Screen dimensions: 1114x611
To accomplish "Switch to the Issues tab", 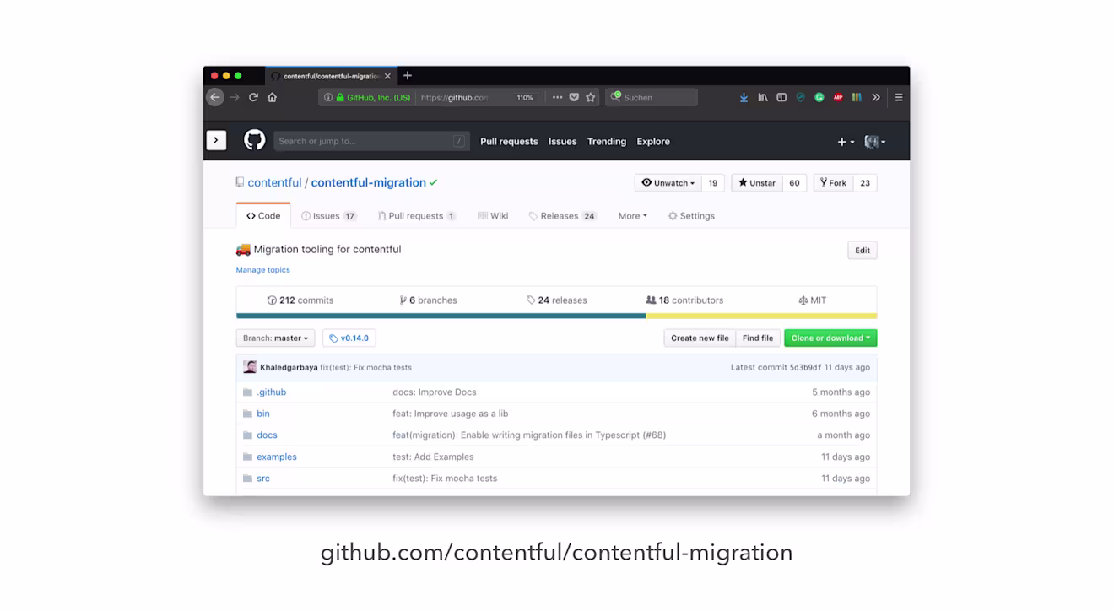I will [x=328, y=216].
